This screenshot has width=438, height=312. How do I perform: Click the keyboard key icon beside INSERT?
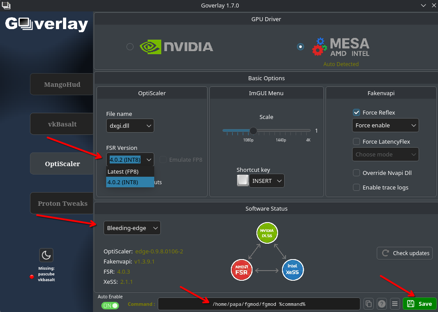click(x=243, y=181)
